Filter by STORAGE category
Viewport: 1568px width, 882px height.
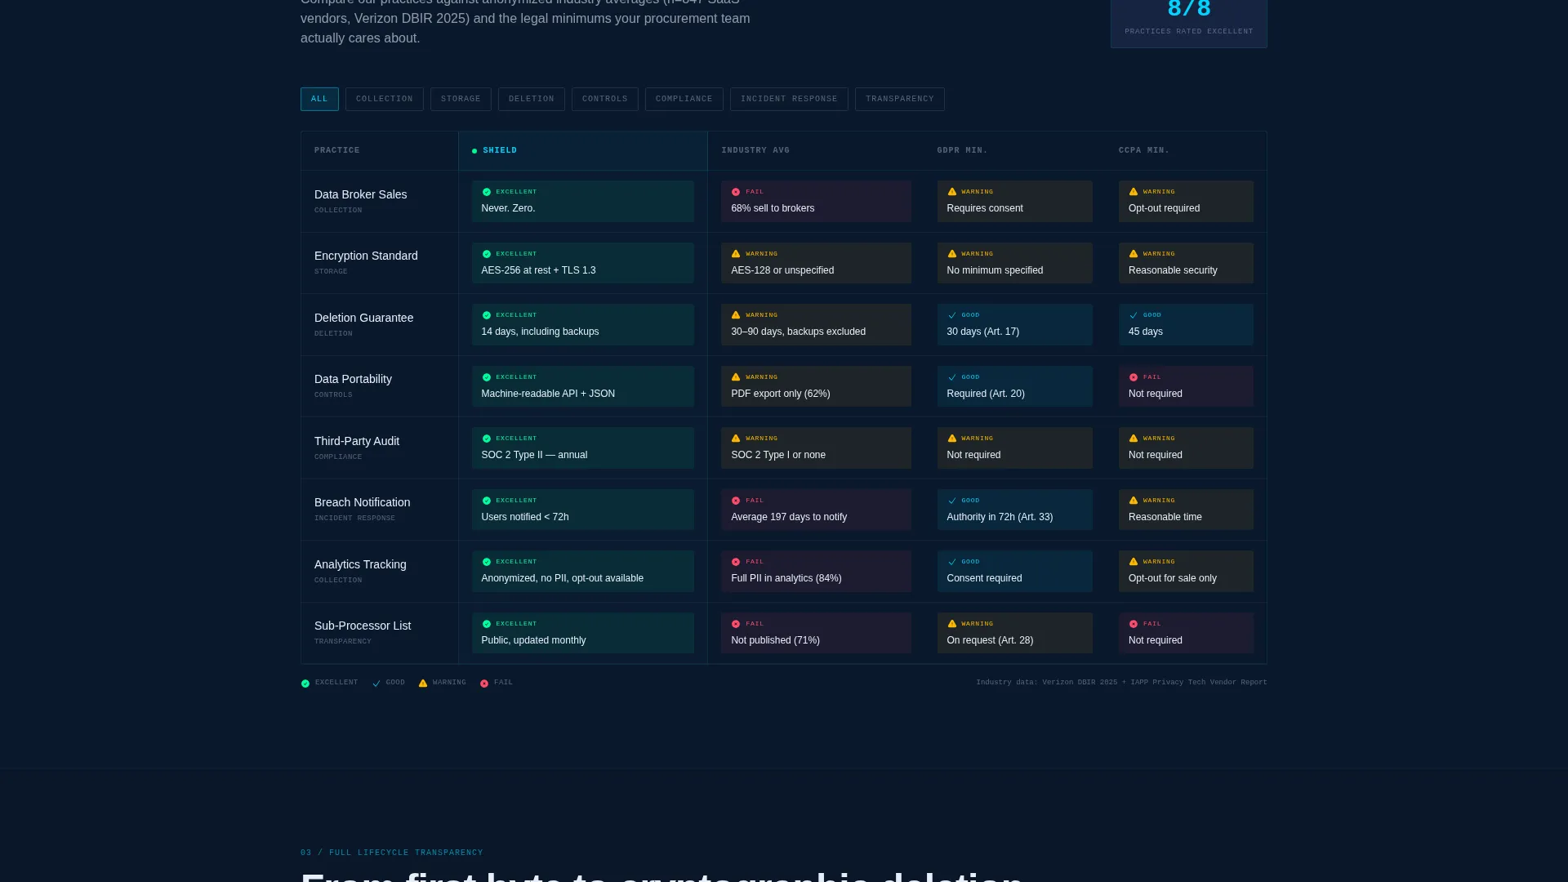[x=461, y=99]
